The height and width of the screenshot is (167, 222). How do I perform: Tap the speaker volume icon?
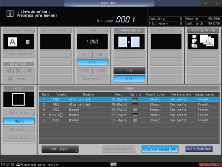pos(206,3)
